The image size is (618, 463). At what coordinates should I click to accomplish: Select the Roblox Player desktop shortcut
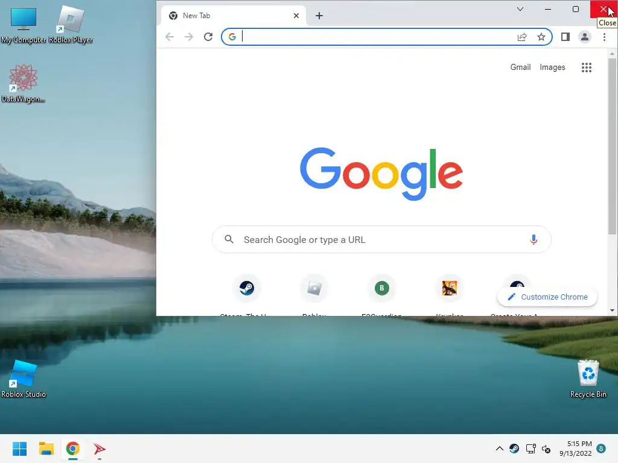tap(71, 25)
